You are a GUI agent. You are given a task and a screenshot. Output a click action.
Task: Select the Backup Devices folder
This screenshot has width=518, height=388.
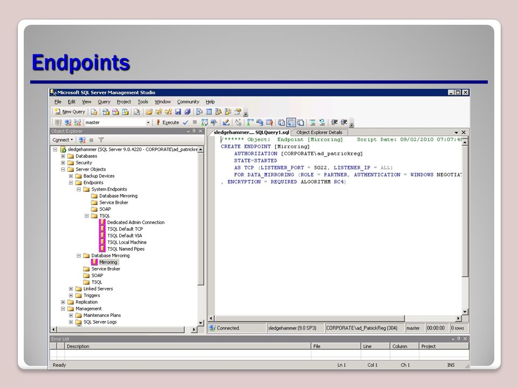click(99, 176)
